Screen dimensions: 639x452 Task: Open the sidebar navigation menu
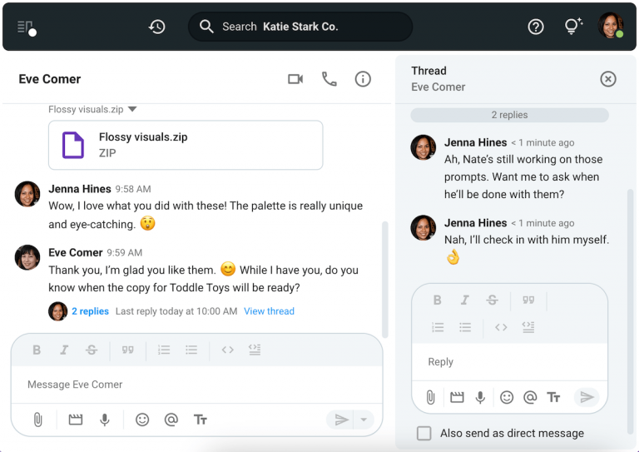[x=26, y=27]
